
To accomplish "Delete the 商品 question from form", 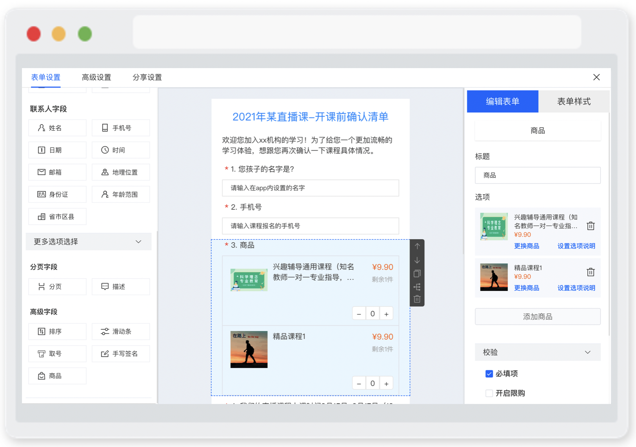I will pyautogui.click(x=417, y=299).
